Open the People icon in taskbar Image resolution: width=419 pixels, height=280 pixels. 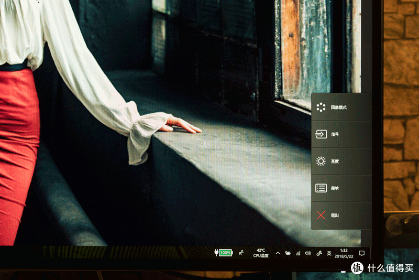(x=241, y=253)
